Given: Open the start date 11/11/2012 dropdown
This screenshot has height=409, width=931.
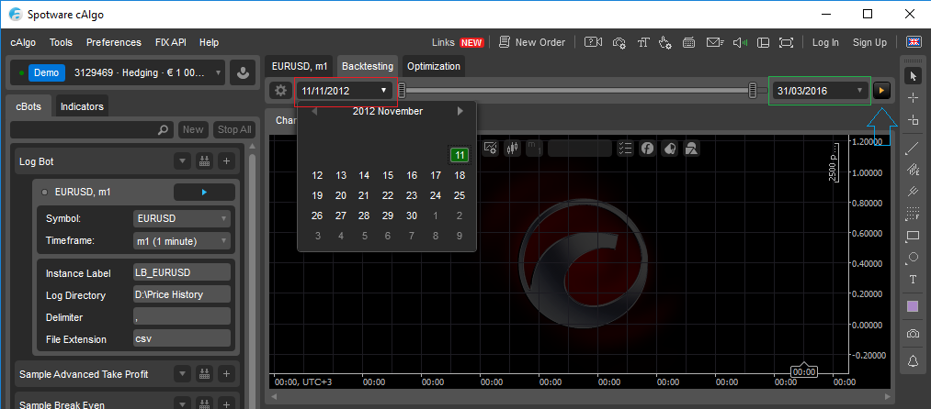Looking at the screenshot, I should point(345,91).
